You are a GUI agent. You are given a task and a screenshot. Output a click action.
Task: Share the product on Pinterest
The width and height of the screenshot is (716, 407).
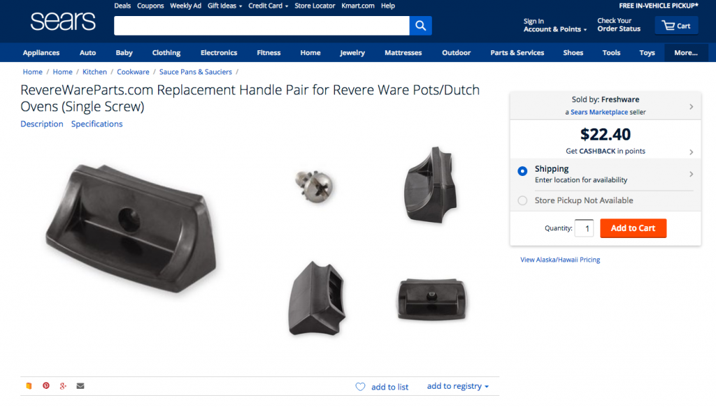point(46,386)
